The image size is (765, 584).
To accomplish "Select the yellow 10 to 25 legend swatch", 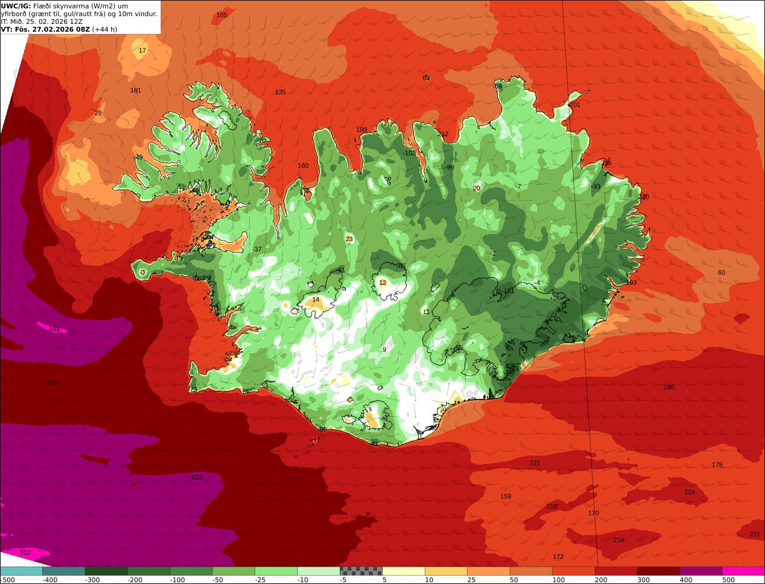I will tap(446, 571).
